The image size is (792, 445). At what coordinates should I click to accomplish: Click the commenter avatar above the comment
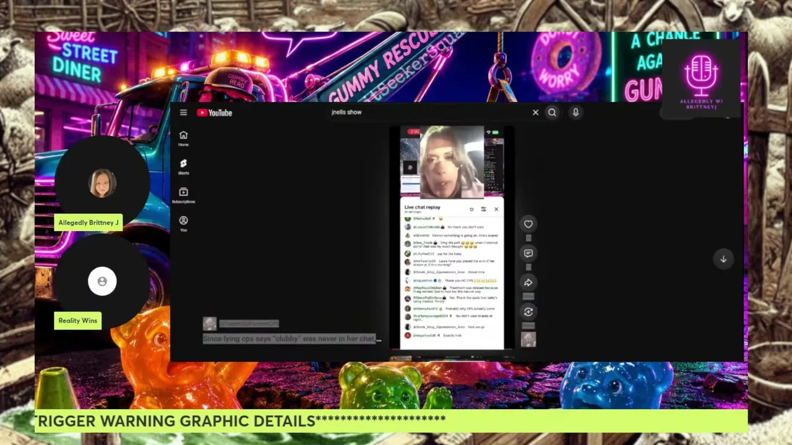(x=210, y=324)
